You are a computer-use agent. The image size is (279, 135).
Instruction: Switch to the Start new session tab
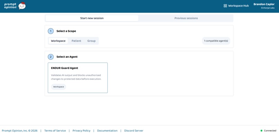pyautogui.click(x=92, y=18)
